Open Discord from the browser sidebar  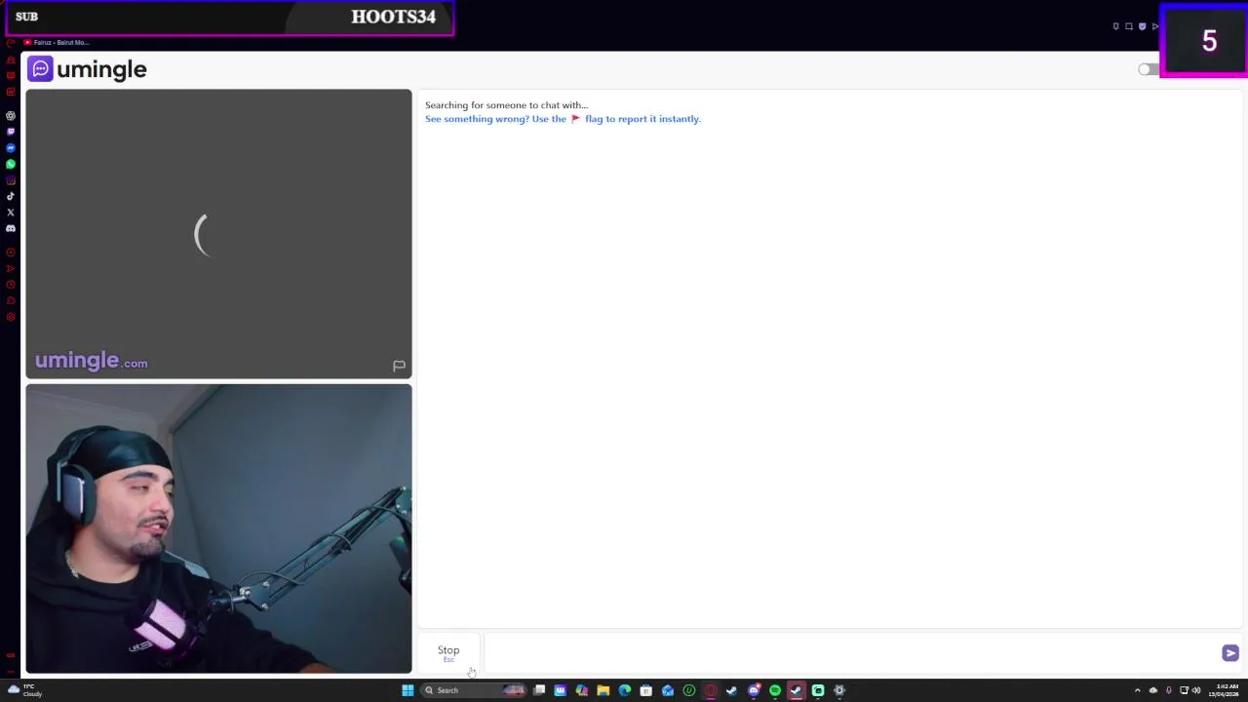click(x=11, y=228)
